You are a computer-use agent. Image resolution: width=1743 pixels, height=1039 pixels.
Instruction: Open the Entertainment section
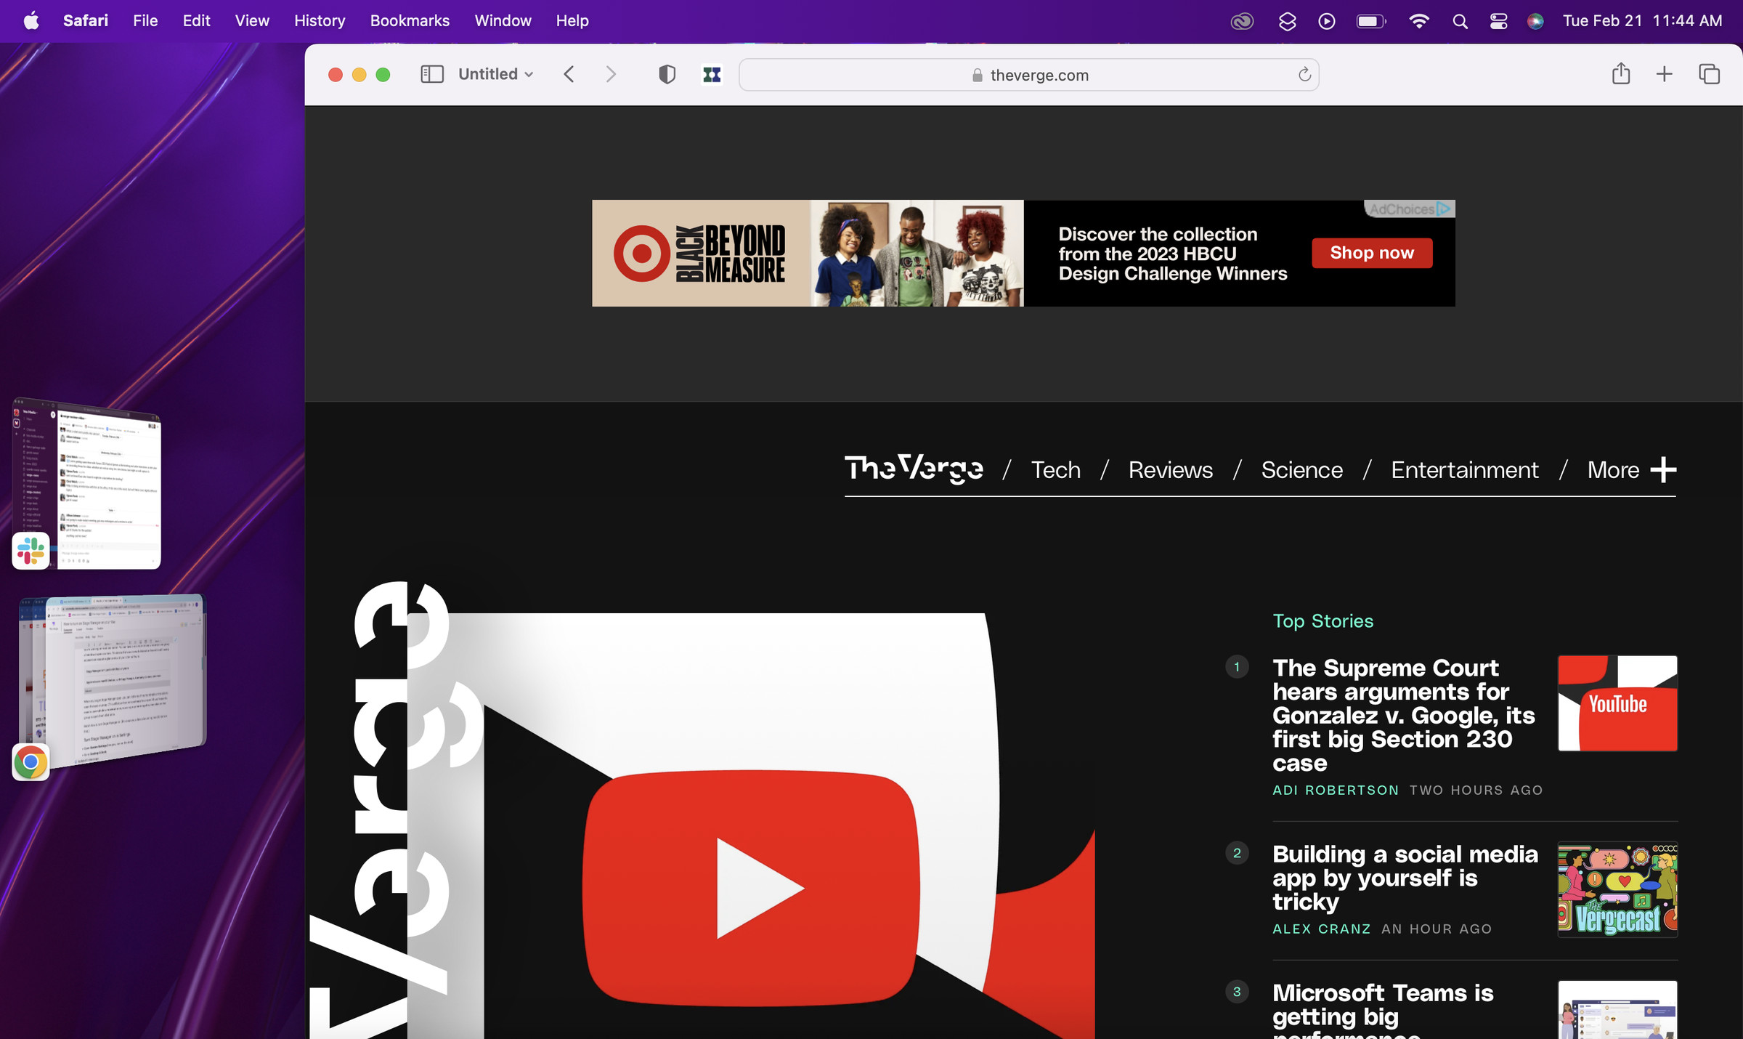coord(1464,470)
